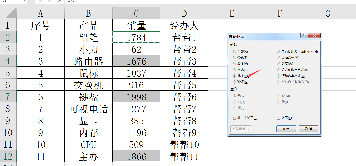Screen dimensions: 356x166
Task: Select row 12 header
Action: pos(8,156)
